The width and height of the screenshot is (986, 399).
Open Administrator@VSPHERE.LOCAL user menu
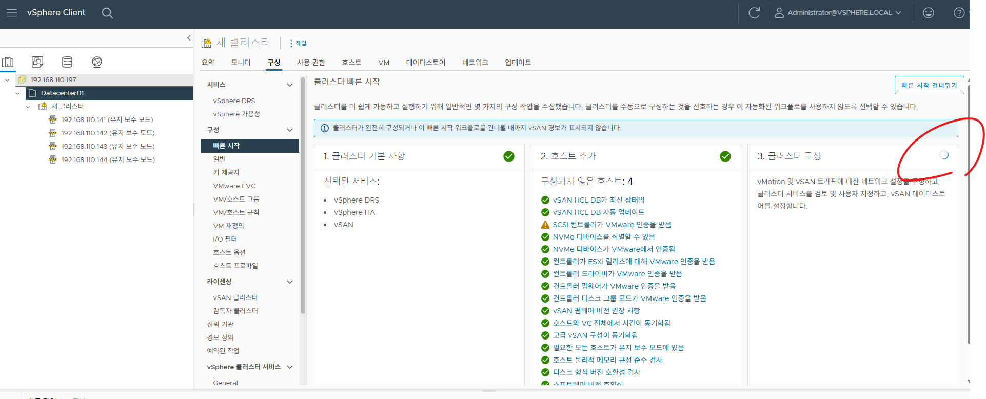click(838, 13)
